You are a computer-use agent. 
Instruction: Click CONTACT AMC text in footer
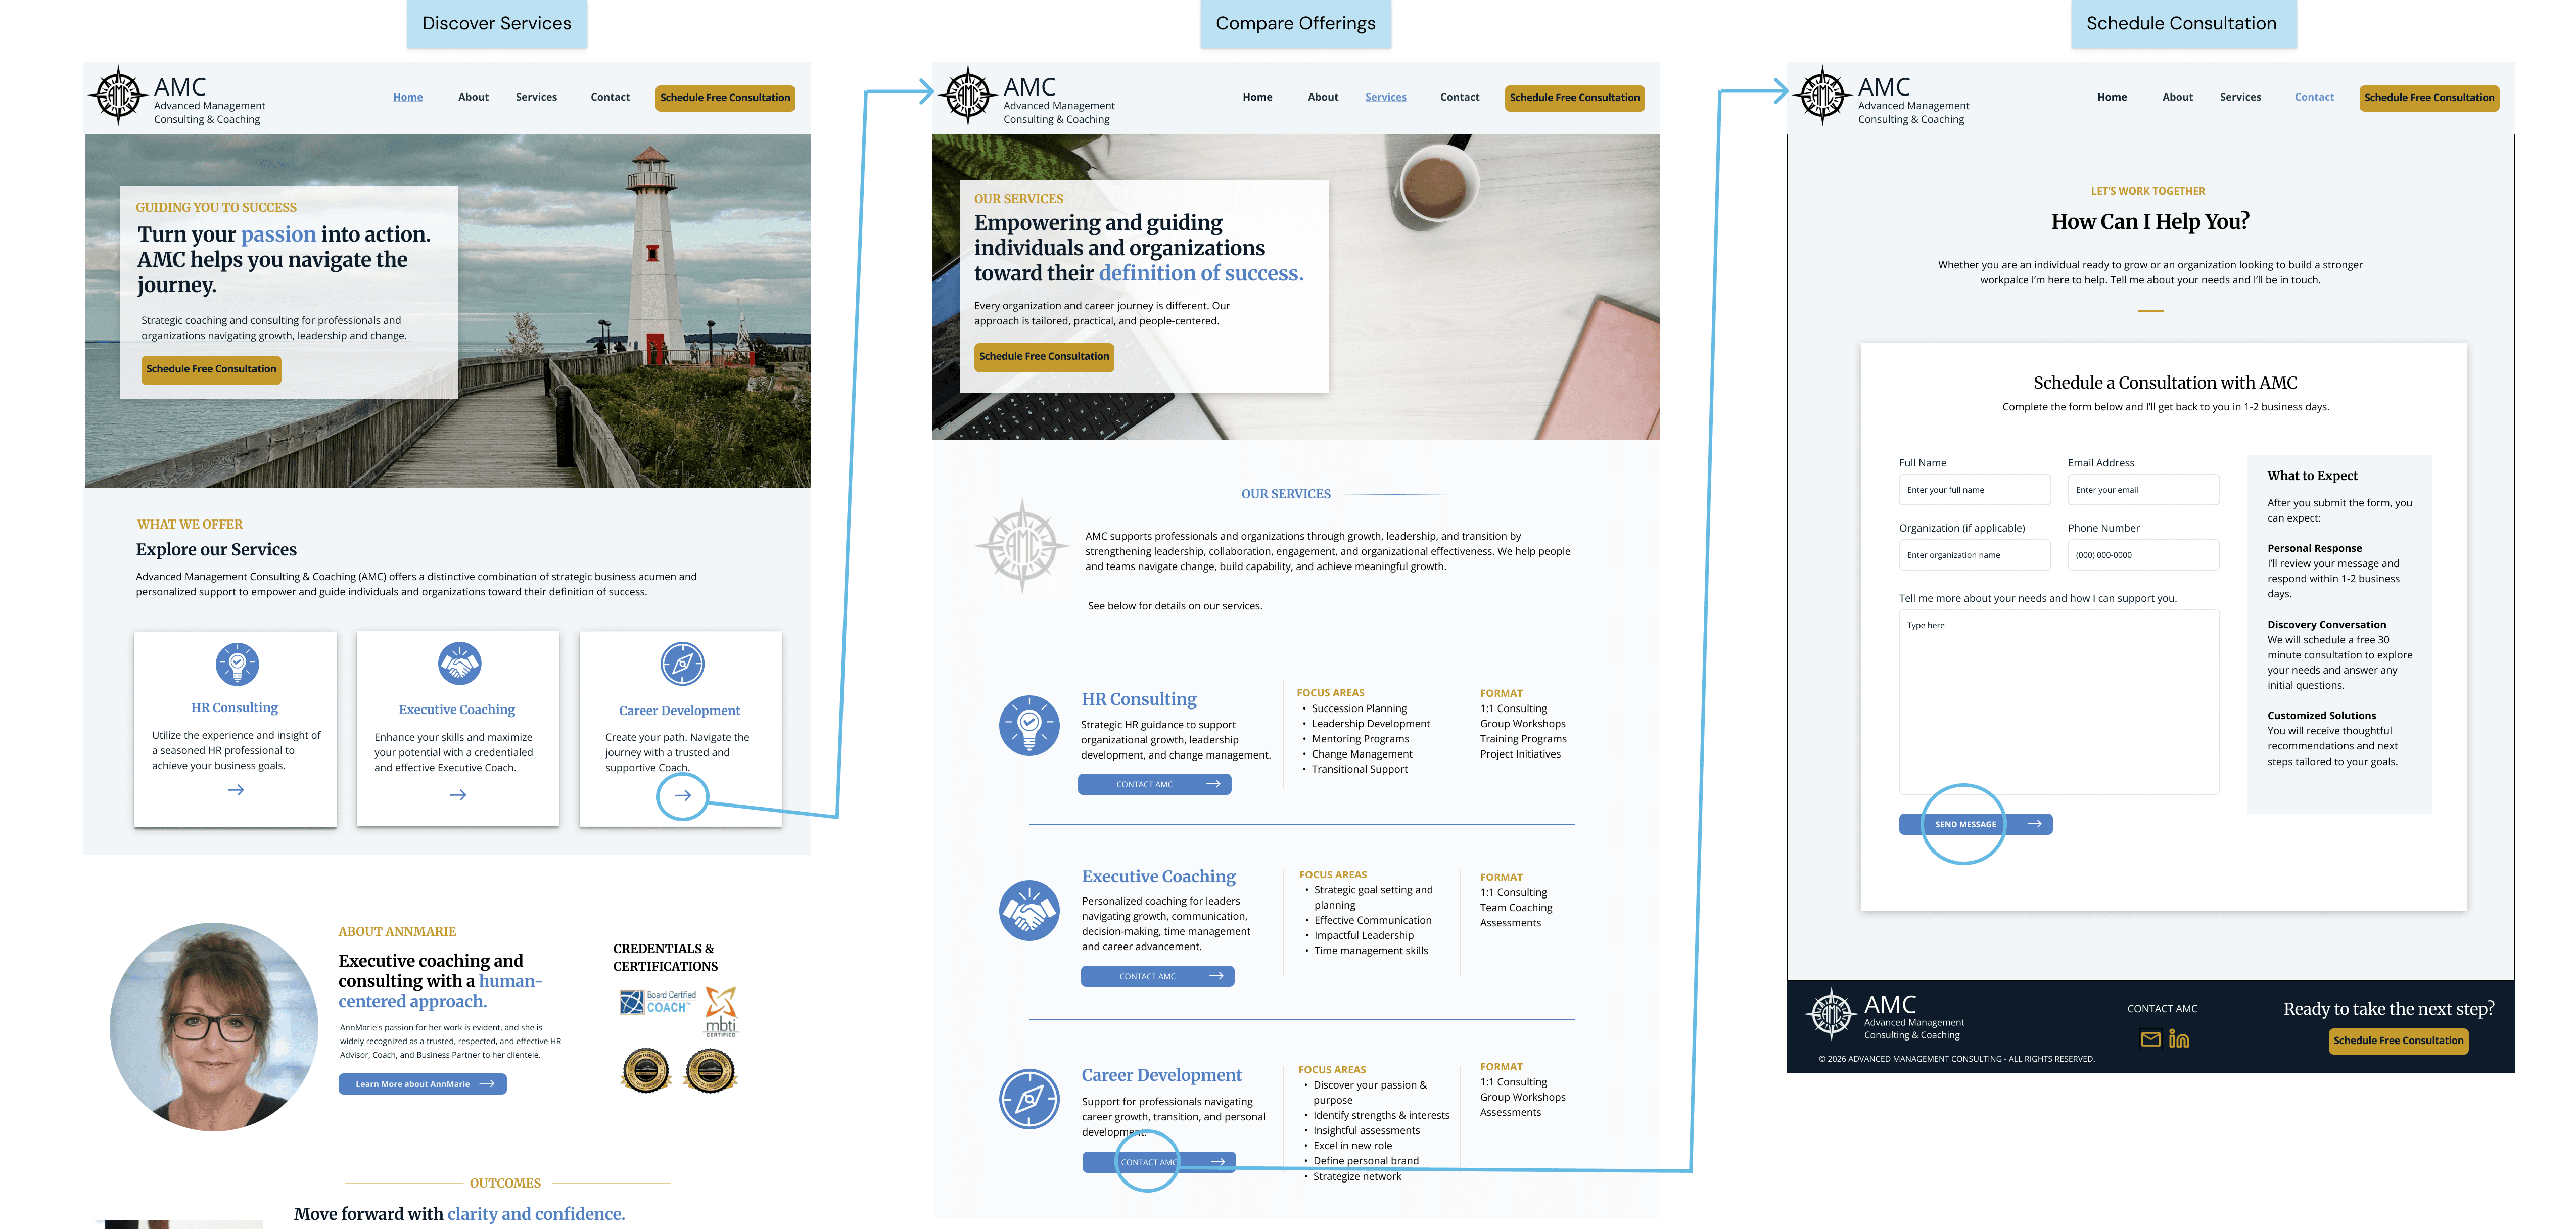(2162, 1009)
